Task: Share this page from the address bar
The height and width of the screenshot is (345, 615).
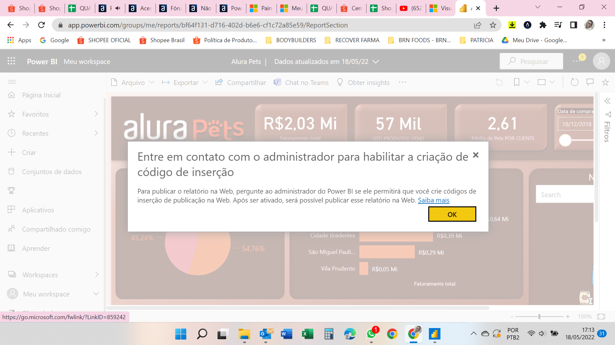Action: 478,25
